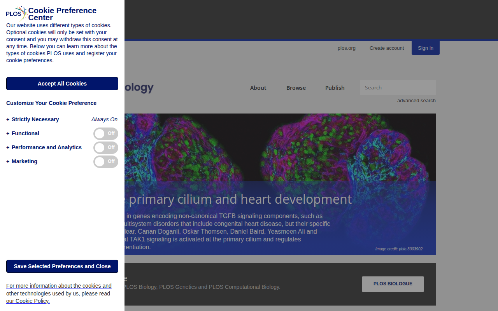Screen dimensions: 498x311
Task: Expand the Strictly Necessary plus icon
Action: click(x=8, y=119)
